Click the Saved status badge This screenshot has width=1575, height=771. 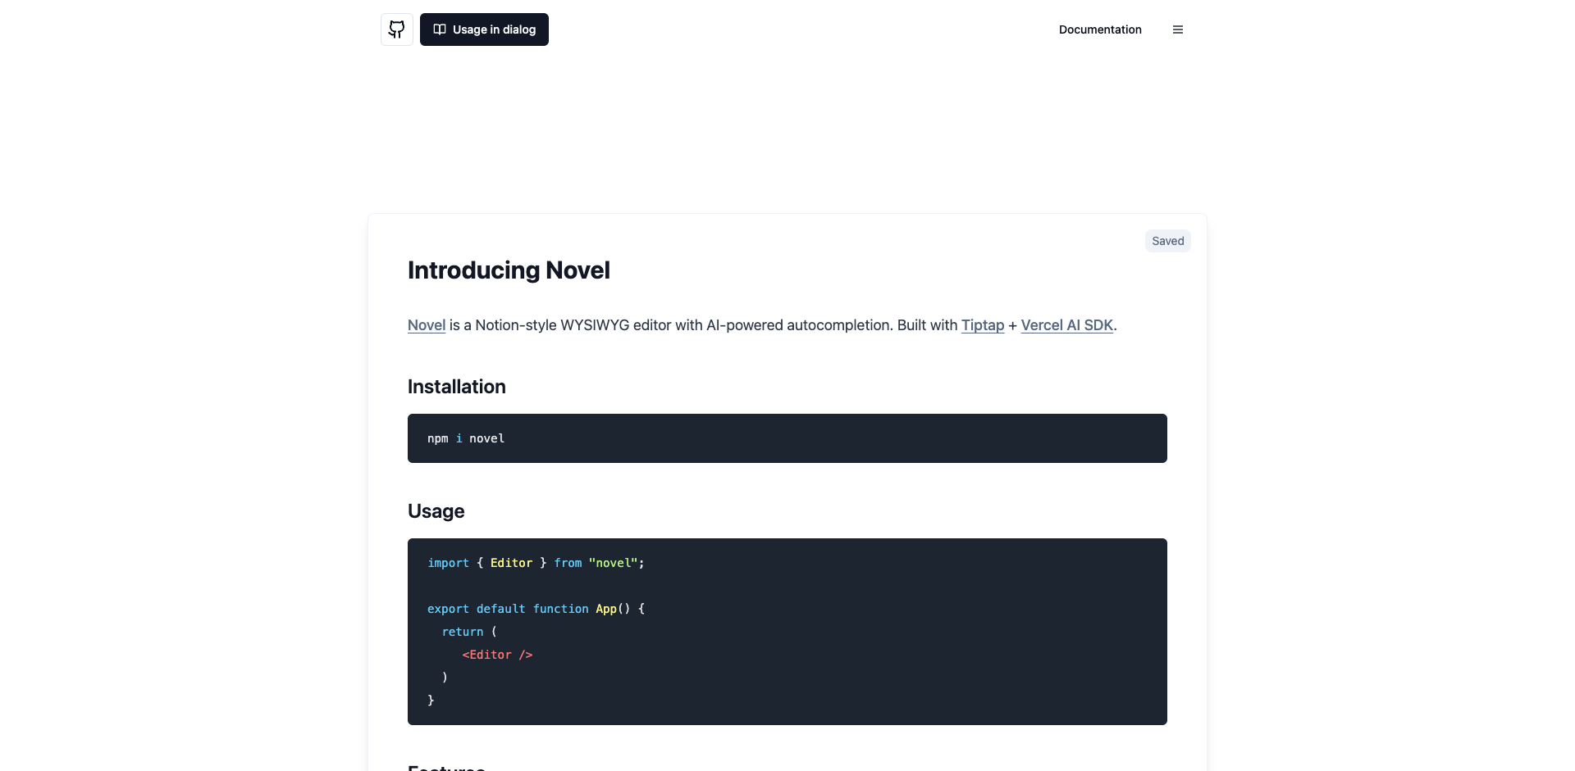[x=1168, y=241]
